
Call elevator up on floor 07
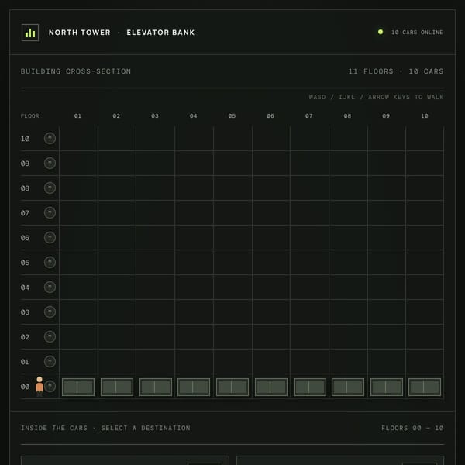pyautogui.click(x=50, y=212)
